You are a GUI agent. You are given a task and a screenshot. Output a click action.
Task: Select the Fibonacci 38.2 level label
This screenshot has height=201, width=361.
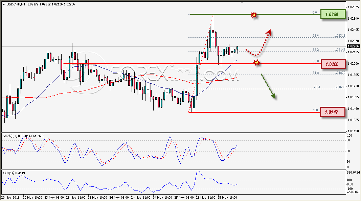pos(316,49)
